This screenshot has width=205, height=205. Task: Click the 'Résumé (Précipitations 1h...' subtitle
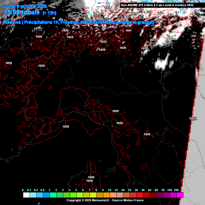[79, 22]
